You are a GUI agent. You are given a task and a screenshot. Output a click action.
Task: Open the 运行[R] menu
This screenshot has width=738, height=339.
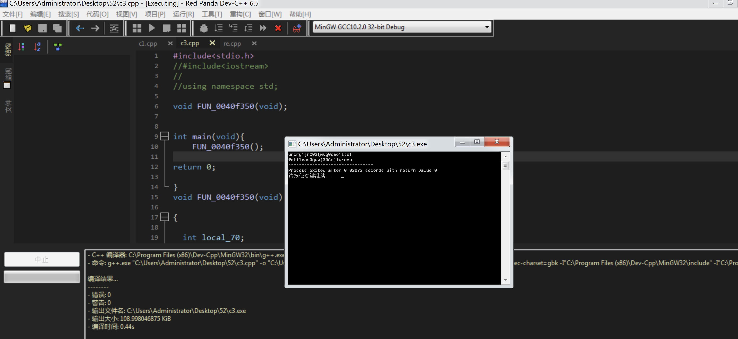183,14
